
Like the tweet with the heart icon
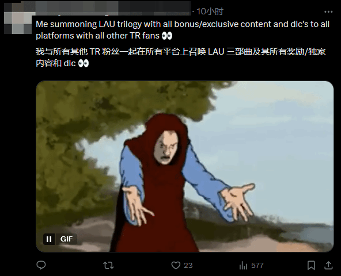click(x=176, y=265)
